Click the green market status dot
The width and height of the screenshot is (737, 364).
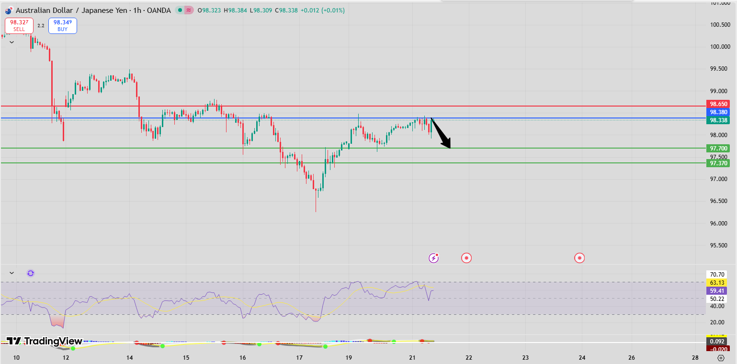tap(179, 10)
